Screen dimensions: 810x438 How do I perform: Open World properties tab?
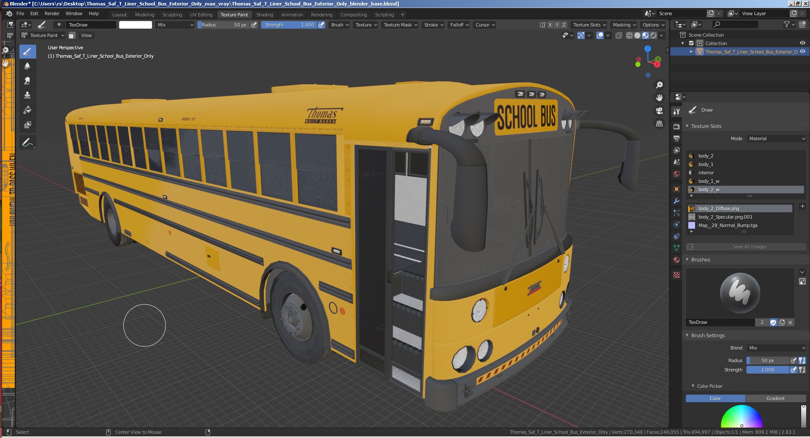(x=677, y=174)
